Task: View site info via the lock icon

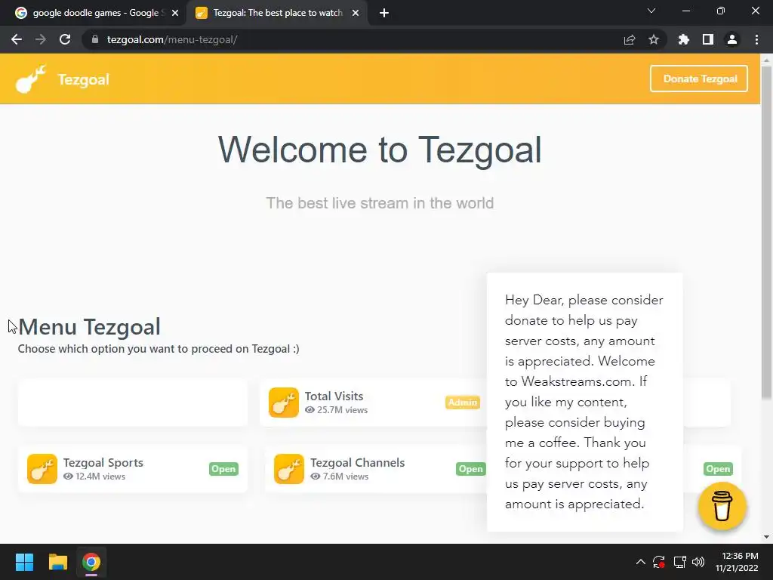Action: [95, 39]
